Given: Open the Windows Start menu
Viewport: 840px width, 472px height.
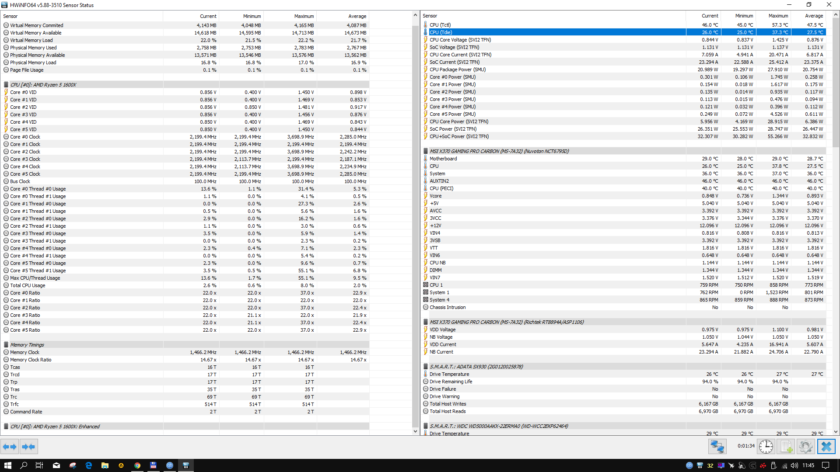Looking at the screenshot, I should (8, 465).
